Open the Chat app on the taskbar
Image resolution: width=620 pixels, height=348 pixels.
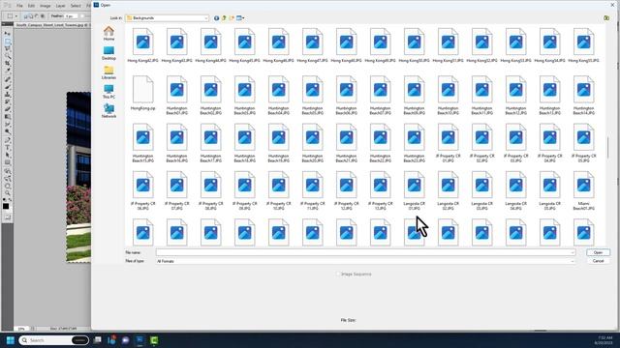(126, 340)
